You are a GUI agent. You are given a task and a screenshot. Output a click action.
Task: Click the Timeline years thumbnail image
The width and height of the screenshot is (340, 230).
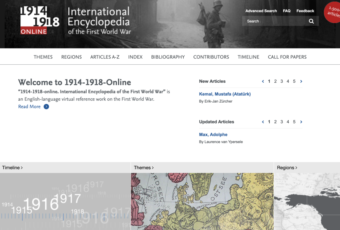(65, 201)
